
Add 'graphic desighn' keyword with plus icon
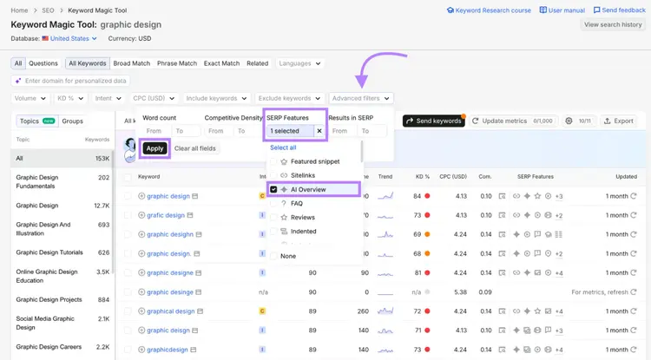click(141, 234)
